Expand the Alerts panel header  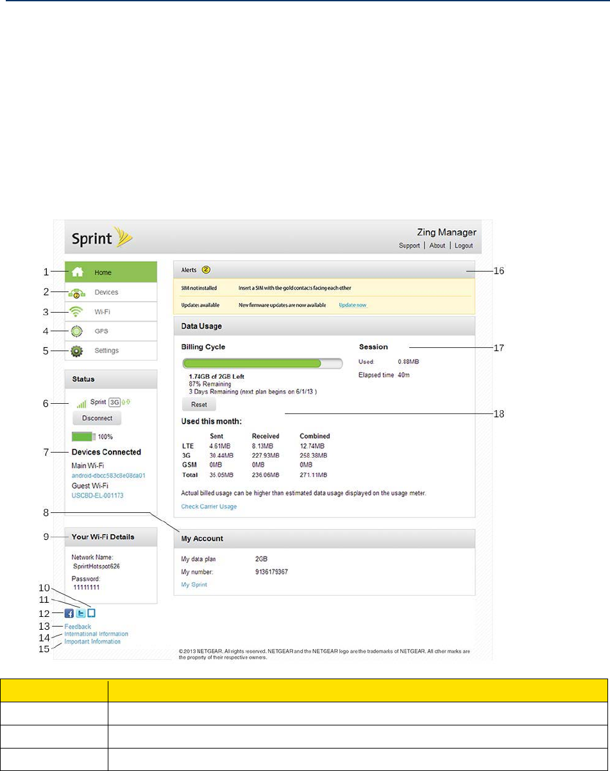pyautogui.click(x=324, y=270)
